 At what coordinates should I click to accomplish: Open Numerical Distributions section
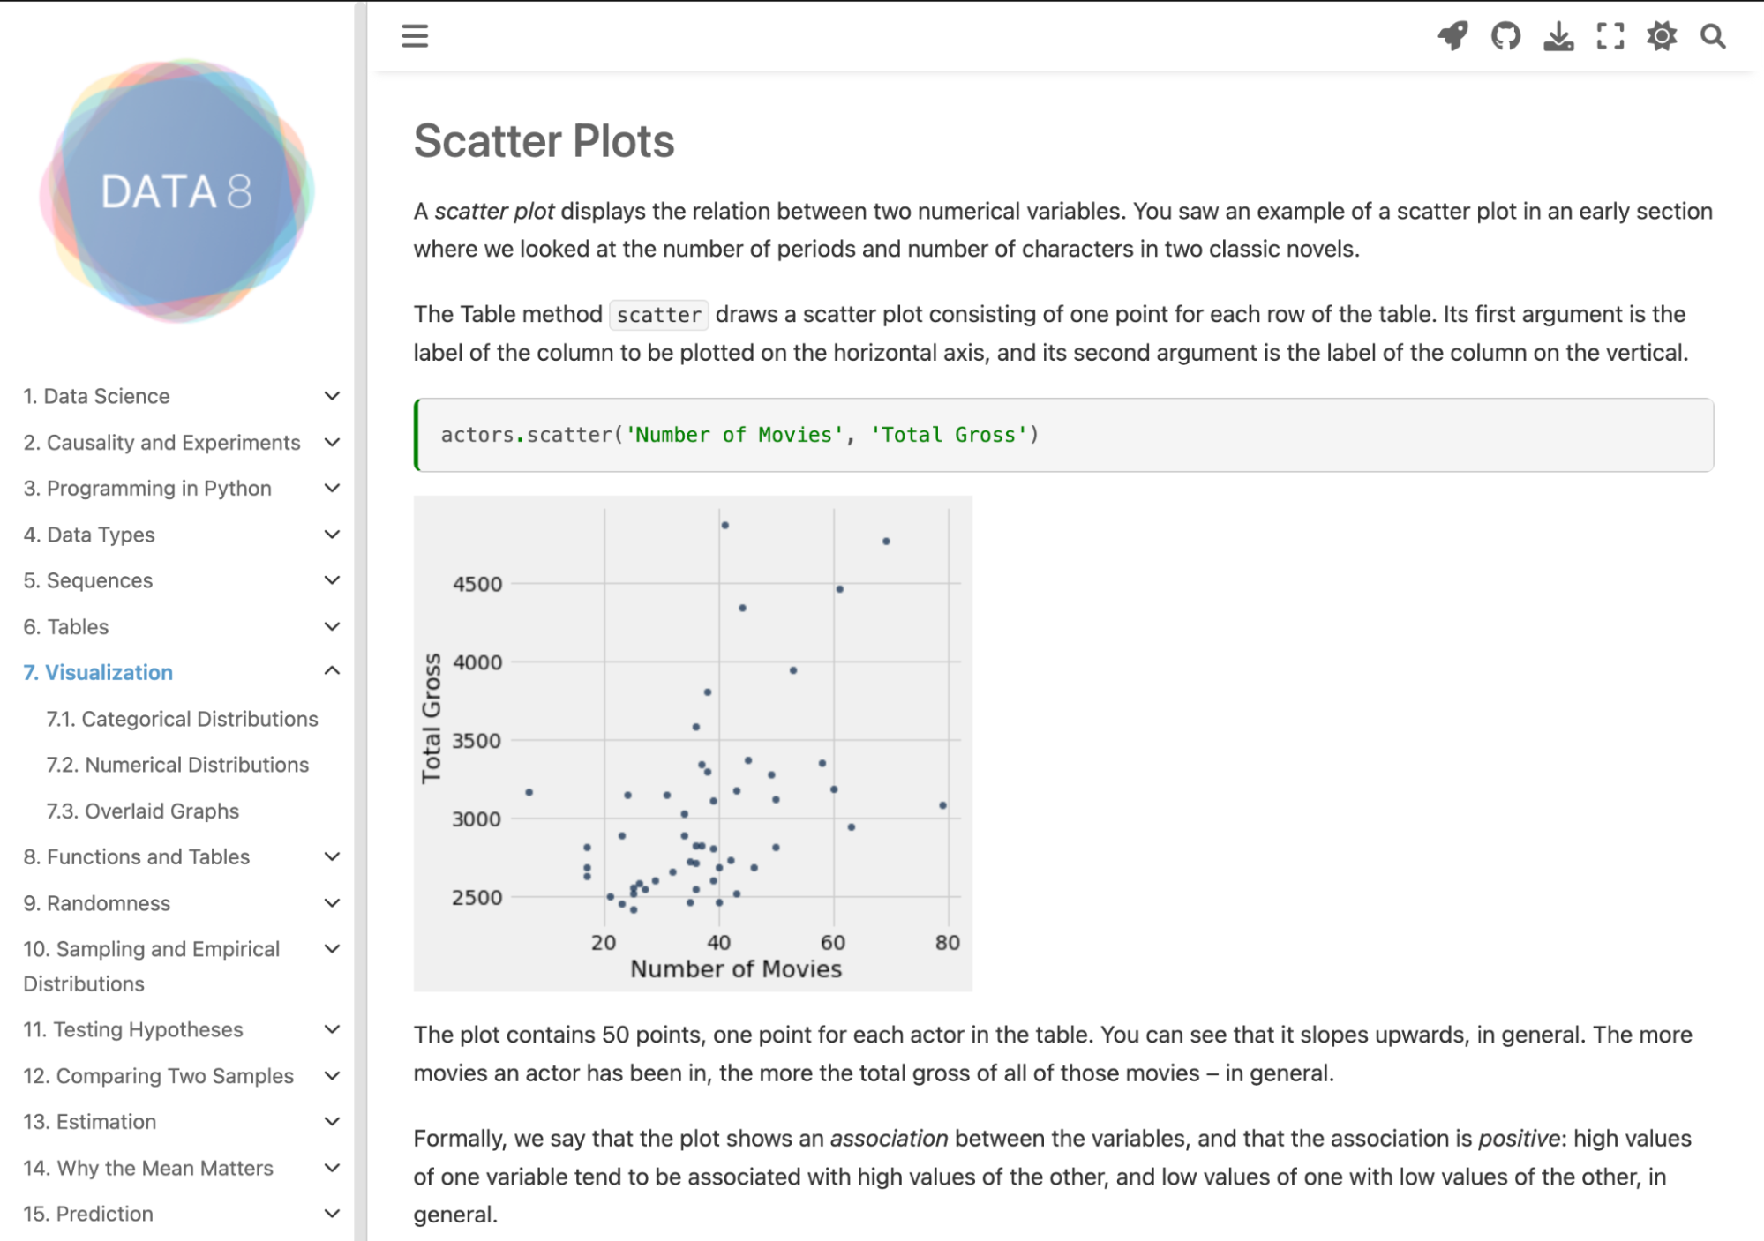(177, 765)
